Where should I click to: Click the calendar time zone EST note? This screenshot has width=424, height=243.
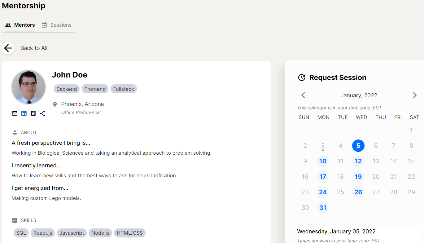coord(339,108)
